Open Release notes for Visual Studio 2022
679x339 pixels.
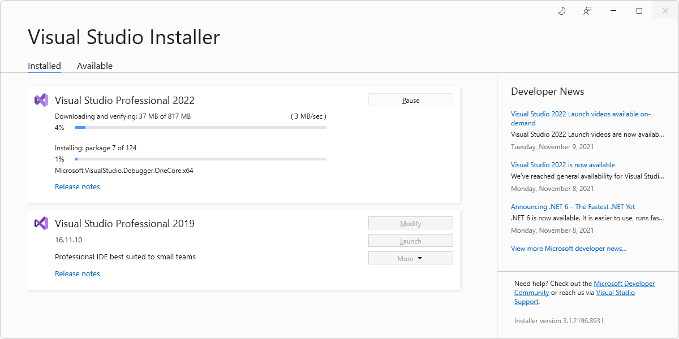(77, 186)
